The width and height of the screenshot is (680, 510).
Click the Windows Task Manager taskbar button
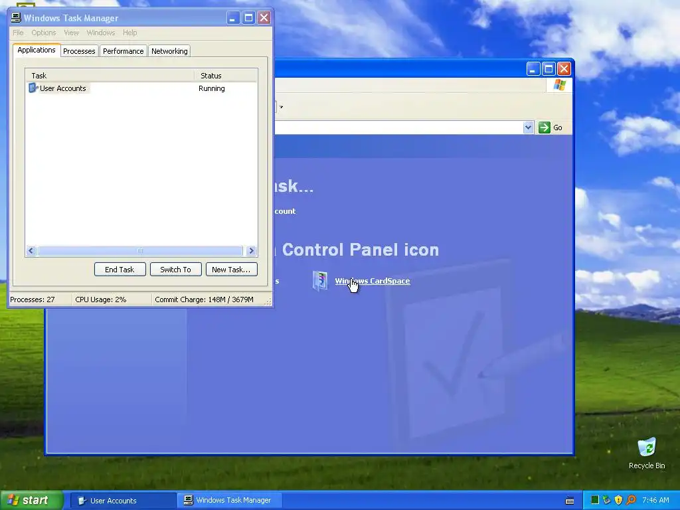(x=230, y=501)
